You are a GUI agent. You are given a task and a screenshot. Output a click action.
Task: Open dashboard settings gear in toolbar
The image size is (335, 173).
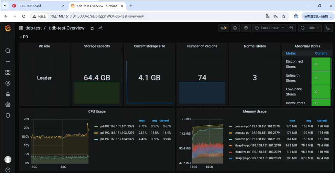246,28
